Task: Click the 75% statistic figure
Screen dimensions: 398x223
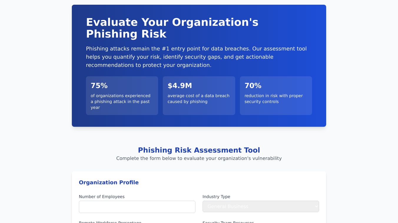Action: [x=99, y=86]
